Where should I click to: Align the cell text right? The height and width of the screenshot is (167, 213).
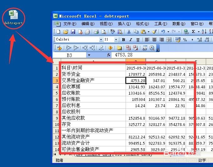[161, 40]
